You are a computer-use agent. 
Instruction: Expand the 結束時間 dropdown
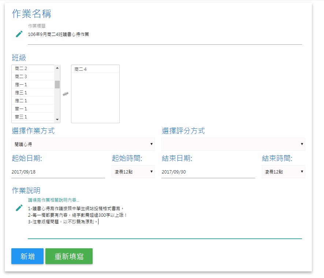pyautogui.click(x=283, y=172)
